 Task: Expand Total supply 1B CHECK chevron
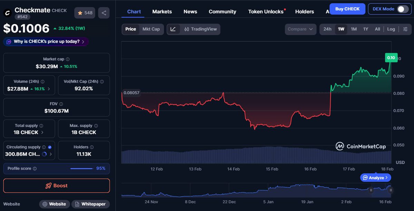[42, 132]
